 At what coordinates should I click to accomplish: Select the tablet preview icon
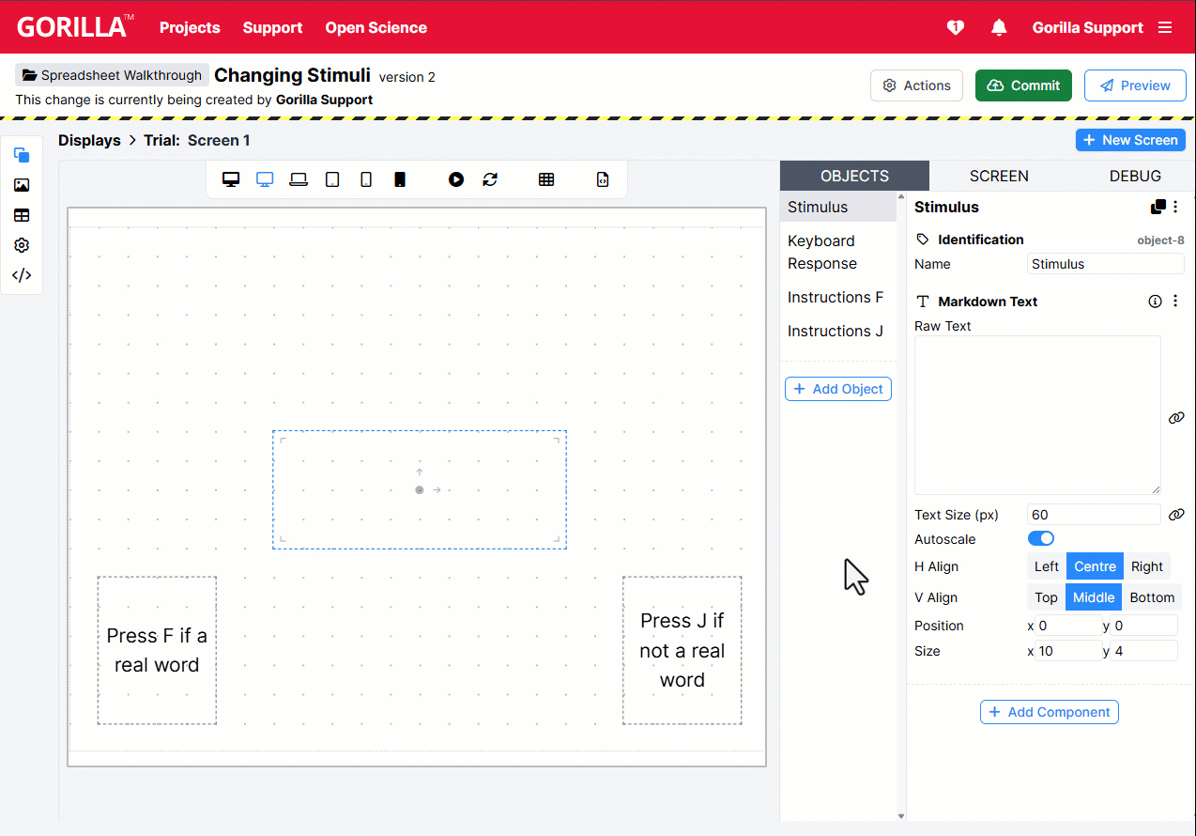331,178
